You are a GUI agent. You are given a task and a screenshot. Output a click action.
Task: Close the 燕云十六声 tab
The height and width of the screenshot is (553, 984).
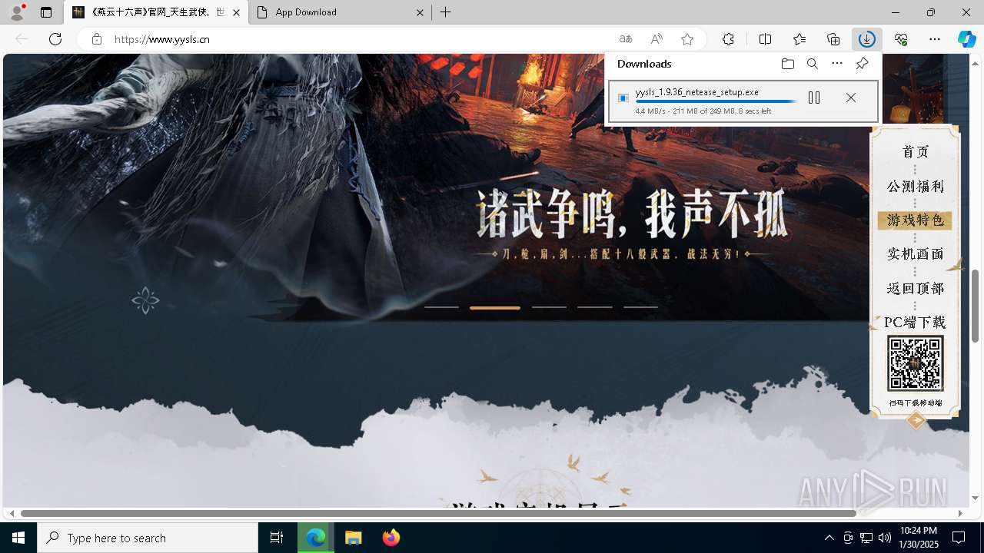[x=236, y=12]
